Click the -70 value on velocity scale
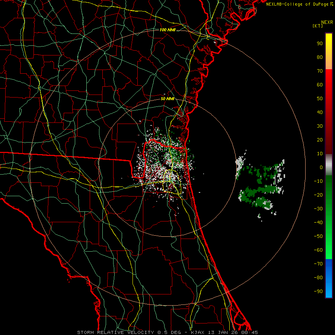335x335 pixels. click(318, 264)
